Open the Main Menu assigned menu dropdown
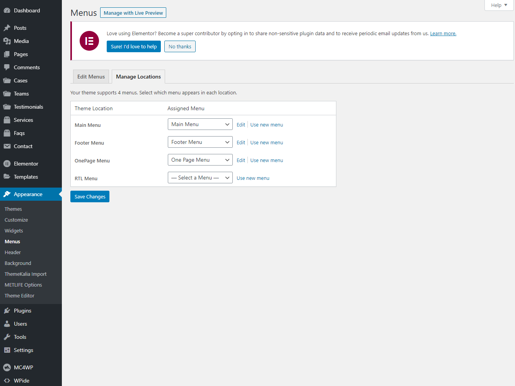The width and height of the screenshot is (515, 386). (200, 124)
